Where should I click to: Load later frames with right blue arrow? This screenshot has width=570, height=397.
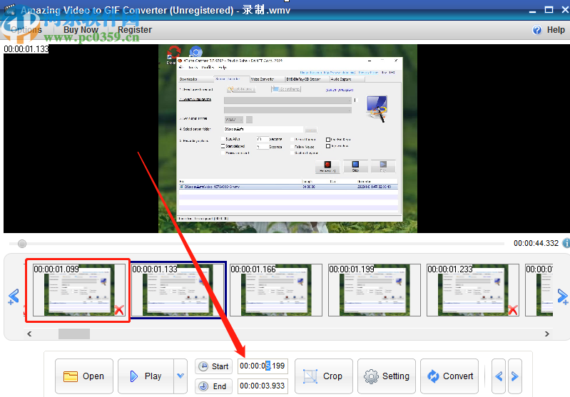click(563, 297)
